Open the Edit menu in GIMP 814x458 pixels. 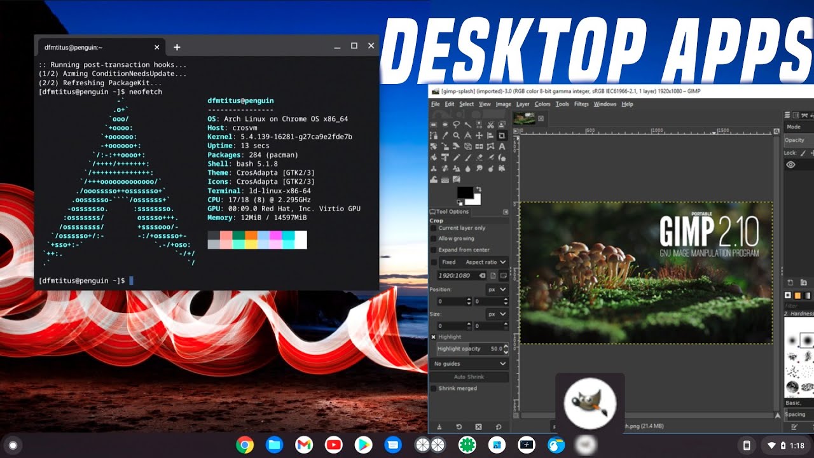(450, 104)
